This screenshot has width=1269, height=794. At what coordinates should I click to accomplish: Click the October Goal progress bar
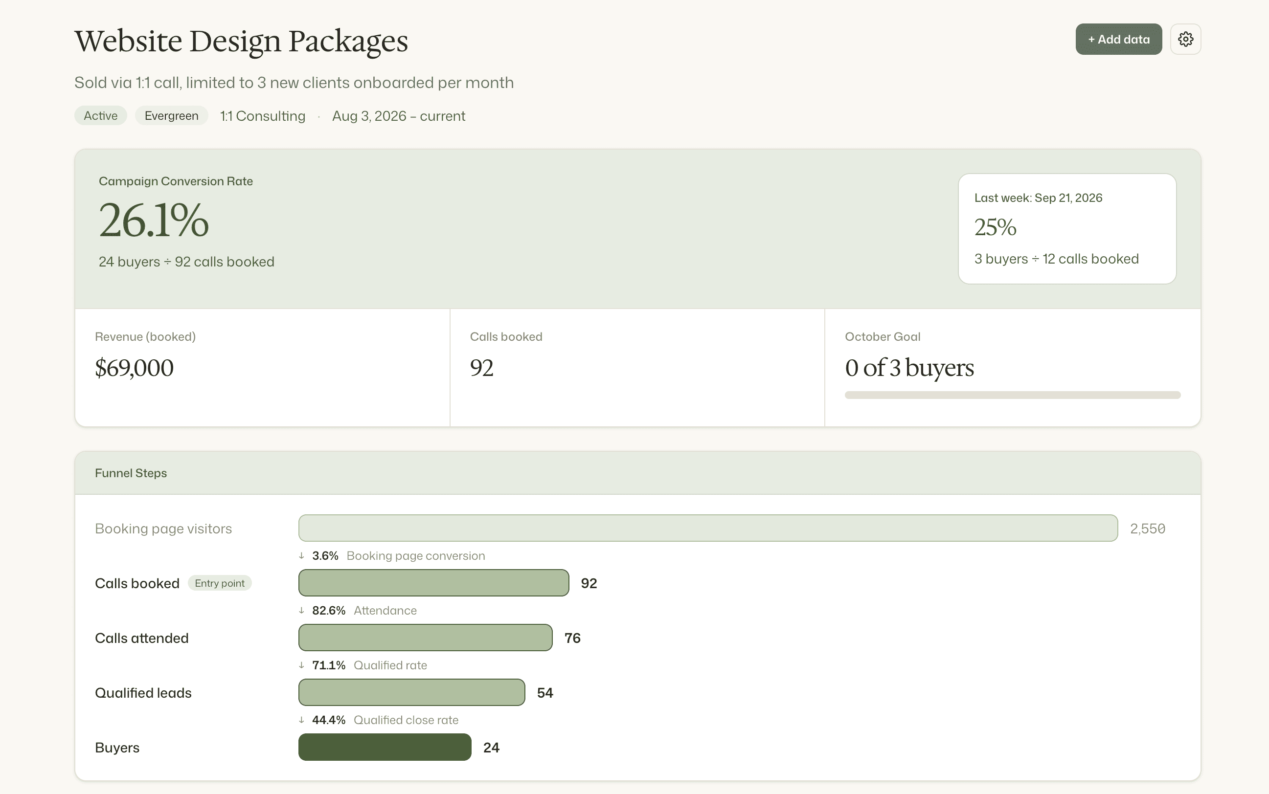1013,395
